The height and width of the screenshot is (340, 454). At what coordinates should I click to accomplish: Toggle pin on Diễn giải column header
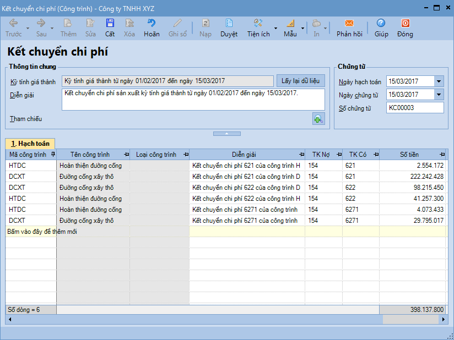pyautogui.click(x=301, y=155)
